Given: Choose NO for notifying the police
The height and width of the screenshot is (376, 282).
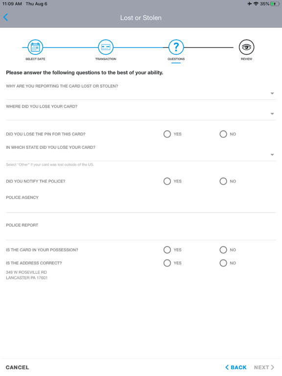Looking at the screenshot, I should click(223, 181).
